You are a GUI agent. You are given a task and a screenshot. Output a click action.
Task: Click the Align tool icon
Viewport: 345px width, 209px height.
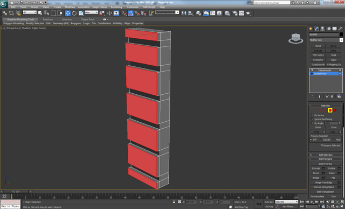tap(191, 13)
